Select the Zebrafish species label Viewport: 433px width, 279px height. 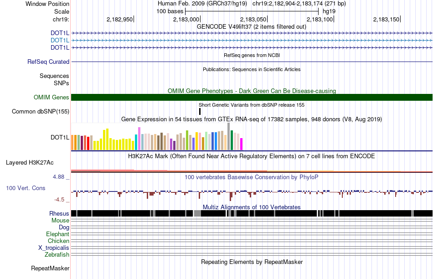(x=57, y=254)
